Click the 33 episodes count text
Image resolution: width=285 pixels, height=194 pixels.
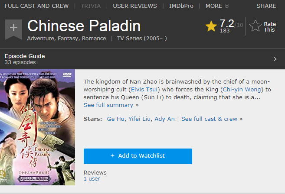click(x=20, y=62)
